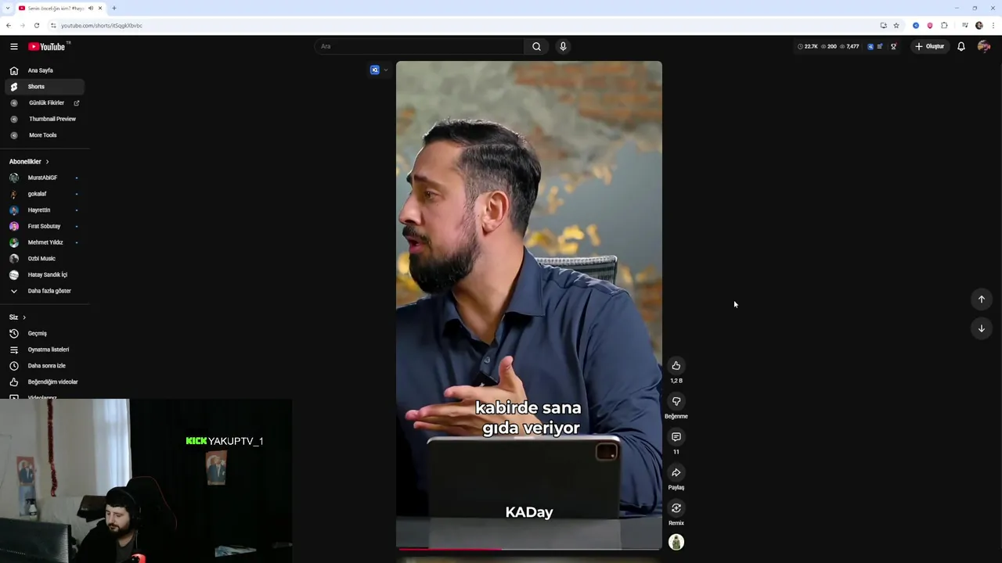Seek using the red video progress bar

point(529,549)
